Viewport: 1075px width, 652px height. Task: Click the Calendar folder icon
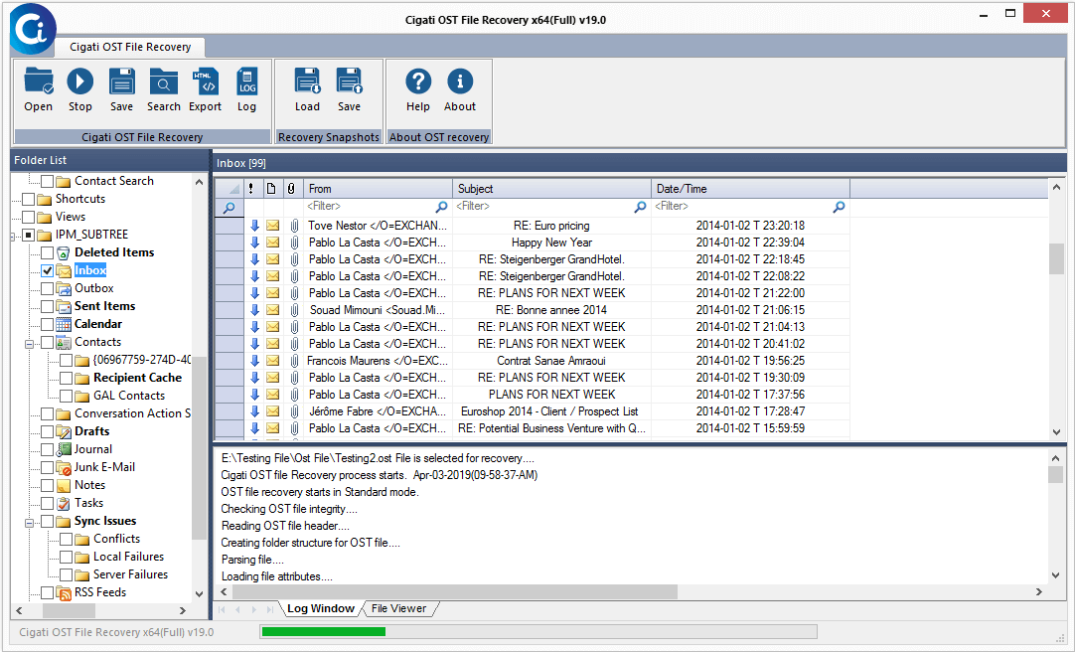click(63, 324)
